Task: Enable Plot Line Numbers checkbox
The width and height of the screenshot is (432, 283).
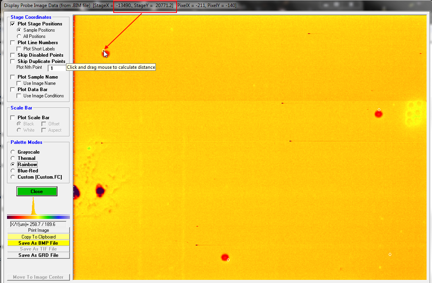Action: click(13, 43)
